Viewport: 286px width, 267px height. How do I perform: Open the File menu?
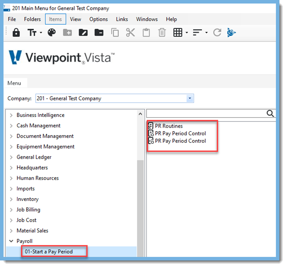click(12, 19)
